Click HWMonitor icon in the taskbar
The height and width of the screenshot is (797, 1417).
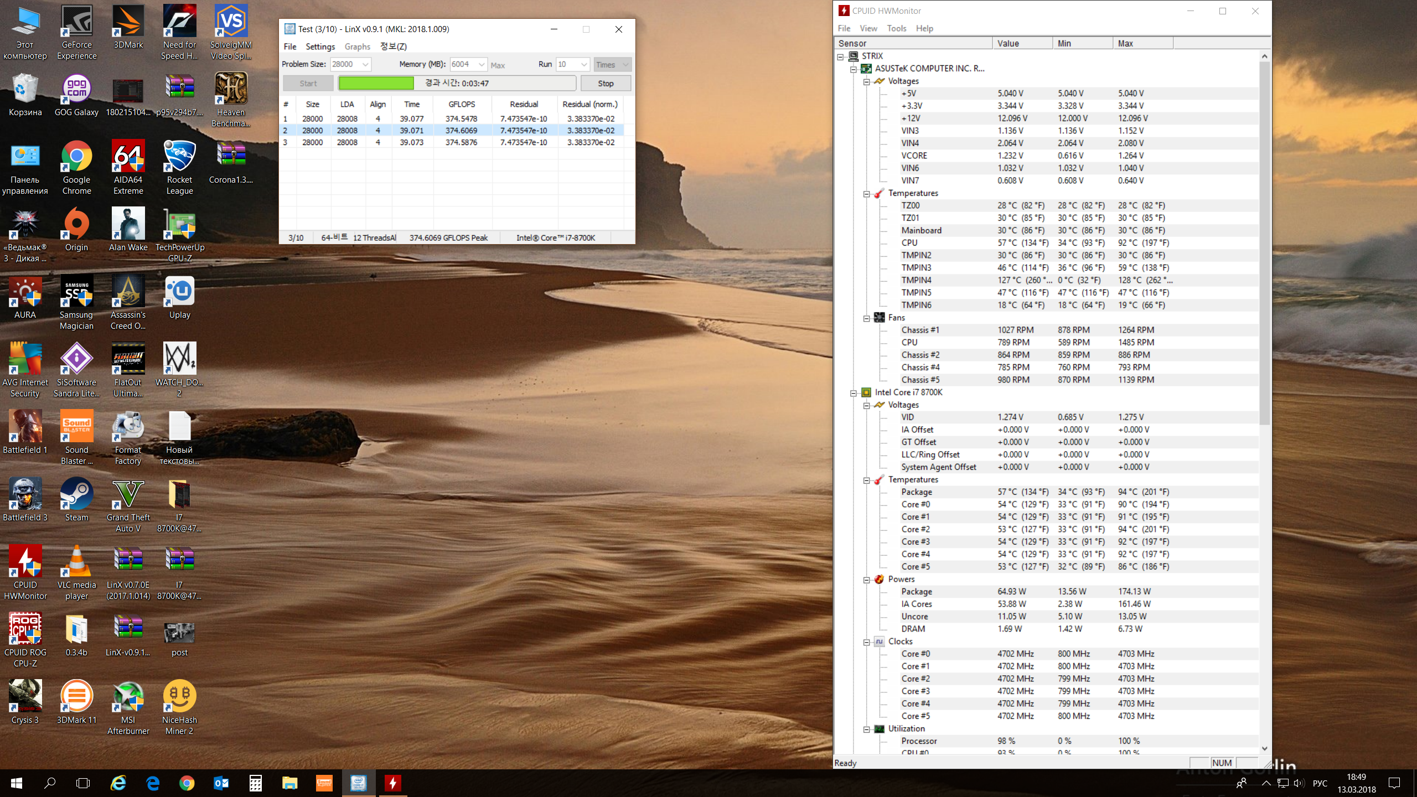click(x=392, y=783)
